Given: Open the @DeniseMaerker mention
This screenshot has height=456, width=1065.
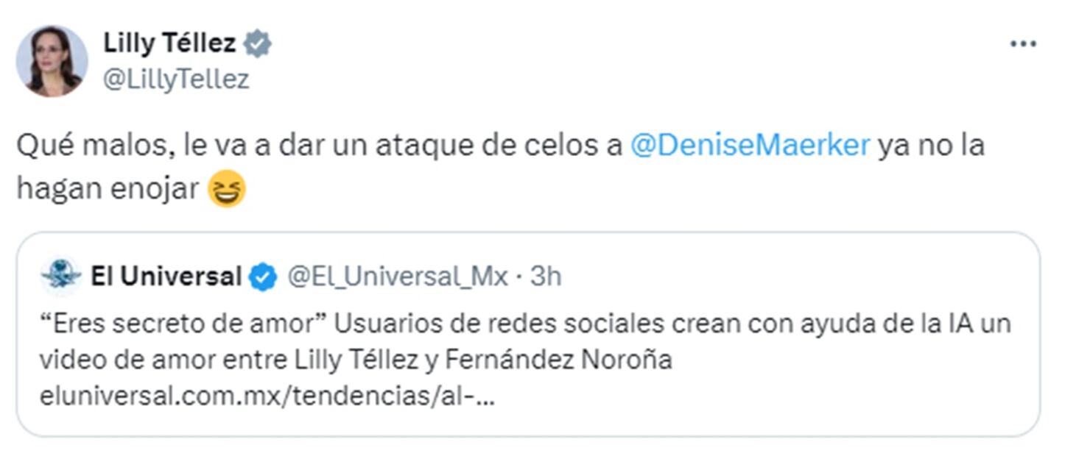Looking at the screenshot, I should [750, 145].
